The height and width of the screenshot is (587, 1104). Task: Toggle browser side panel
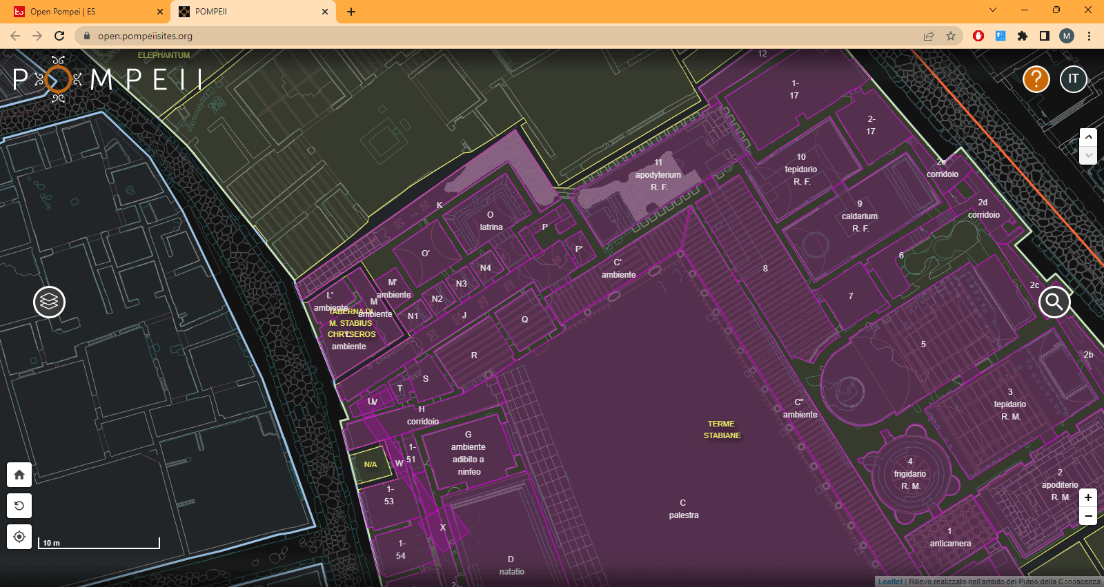(1045, 36)
